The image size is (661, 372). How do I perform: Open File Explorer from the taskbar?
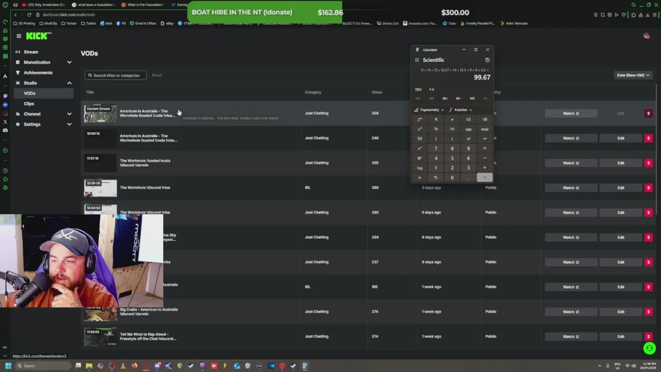(x=89, y=366)
